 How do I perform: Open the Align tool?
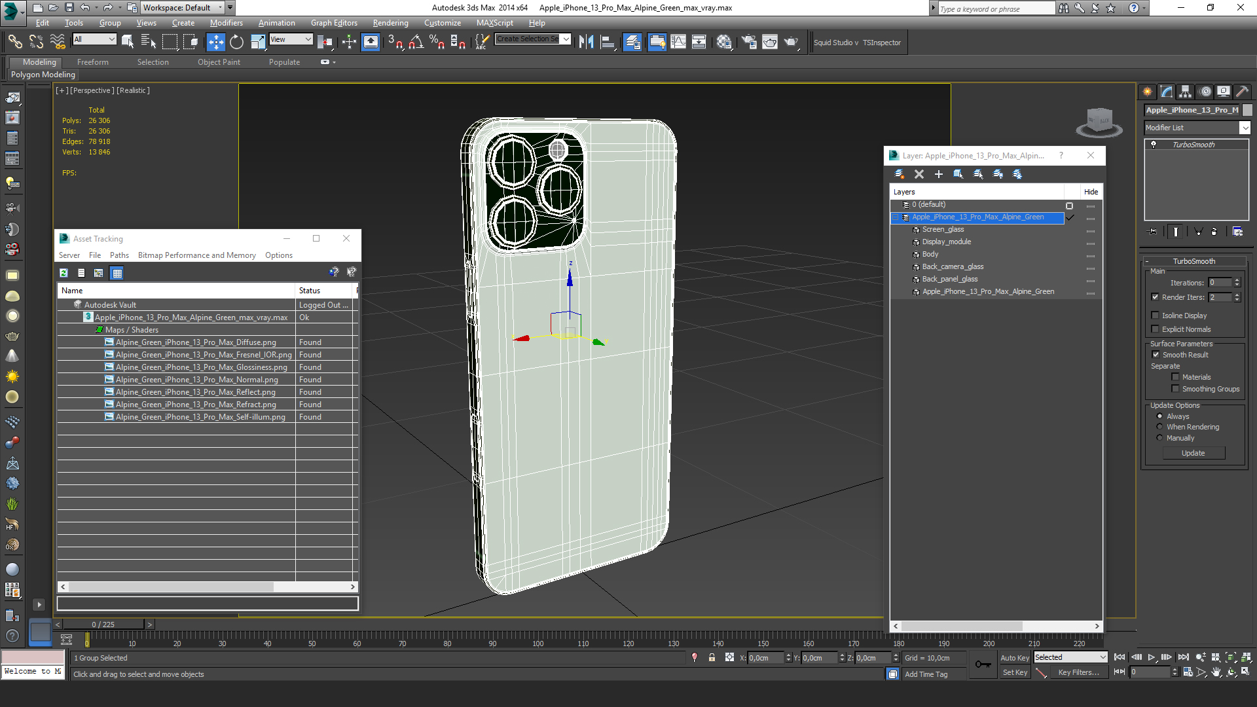pos(608,42)
